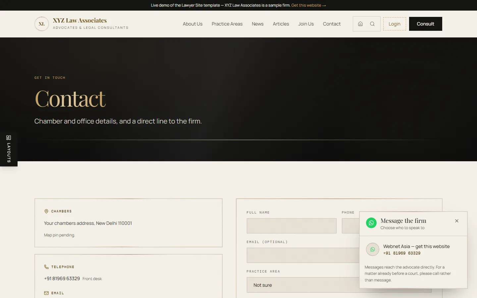Open the search magnifier icon
This screenshot has height=298, width=477.
[372, 24]
